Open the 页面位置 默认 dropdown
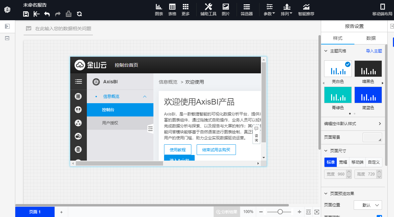394x217 pixels. tap(368, 205)
